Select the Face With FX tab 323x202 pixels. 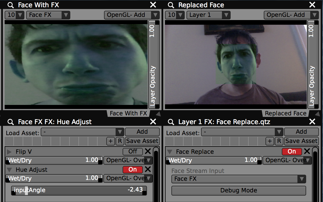point(128,113)
